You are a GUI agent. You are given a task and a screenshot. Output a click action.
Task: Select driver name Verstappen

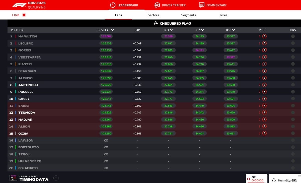click(30, 57)
